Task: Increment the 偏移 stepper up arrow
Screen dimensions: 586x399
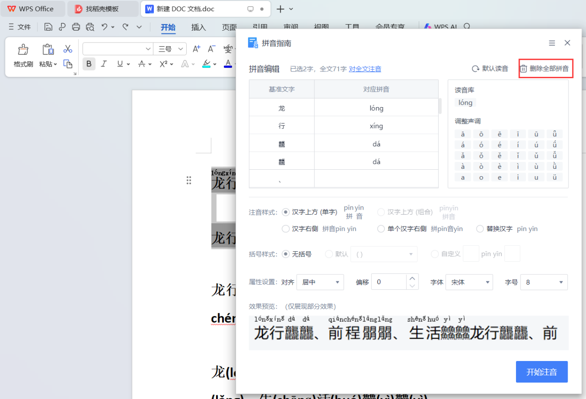Action: pos(412,278)
